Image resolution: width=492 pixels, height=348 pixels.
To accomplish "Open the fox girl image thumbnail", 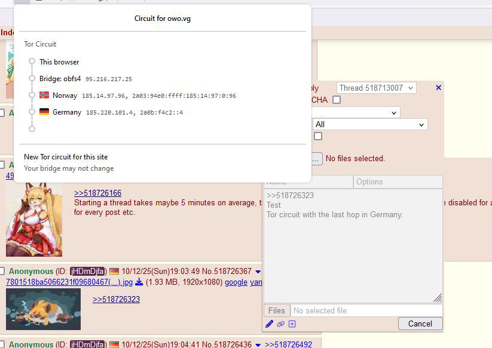I will pos(34,220).
